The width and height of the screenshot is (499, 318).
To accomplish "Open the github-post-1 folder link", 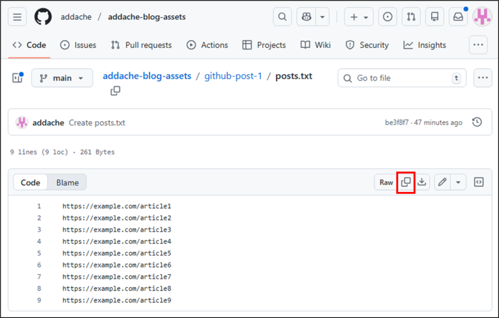I will point(233,76).
